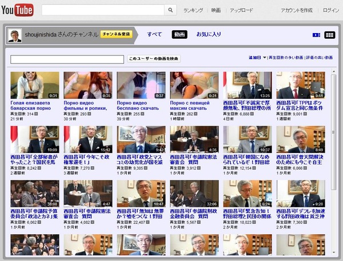Open title 西田昌司「TPPはポツダム宣言と同じ無条件

pos(300,105)
